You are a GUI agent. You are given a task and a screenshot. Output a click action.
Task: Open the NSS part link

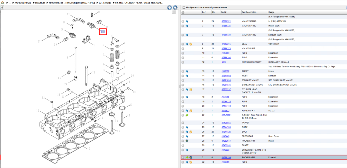[223, 62]
